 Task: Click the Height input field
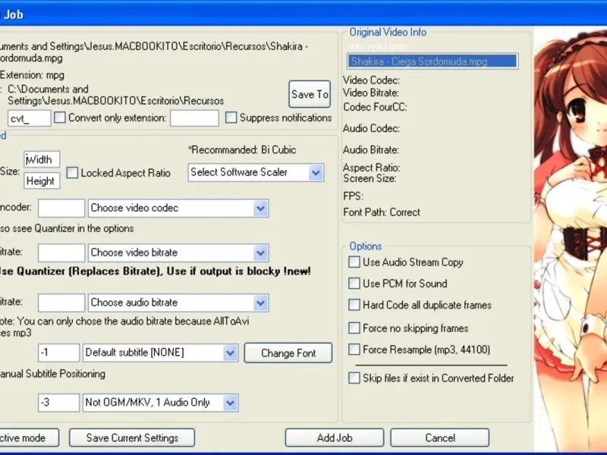(x=42, y=180)
